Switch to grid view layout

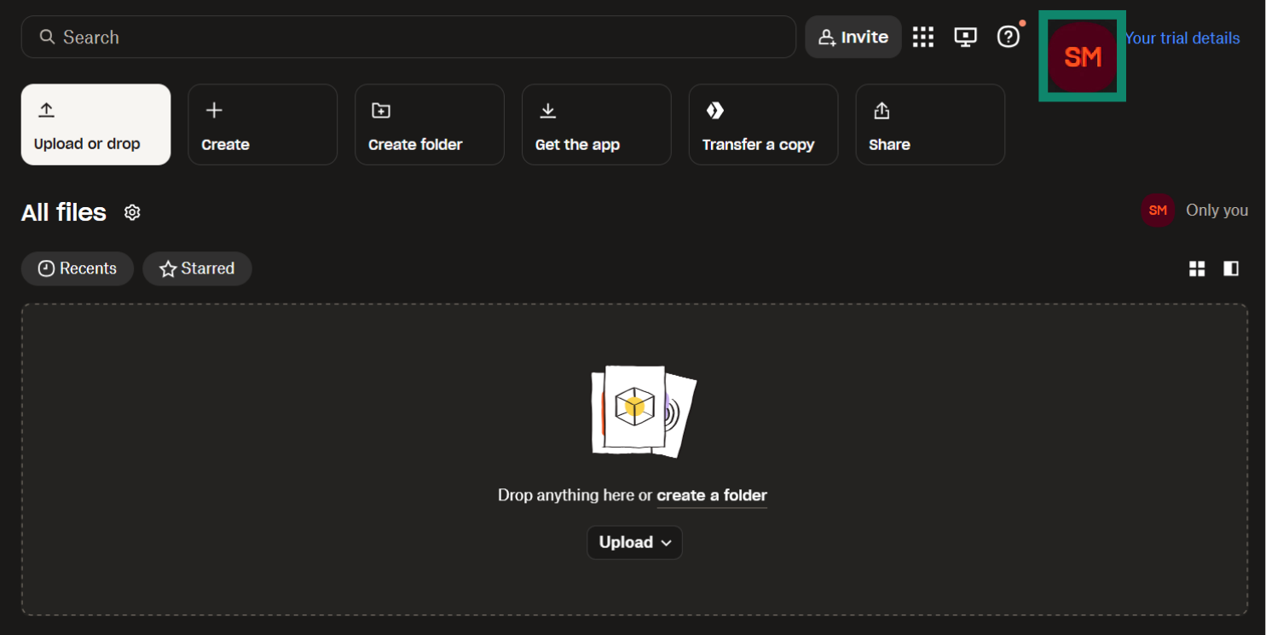tap(1197, 268)
